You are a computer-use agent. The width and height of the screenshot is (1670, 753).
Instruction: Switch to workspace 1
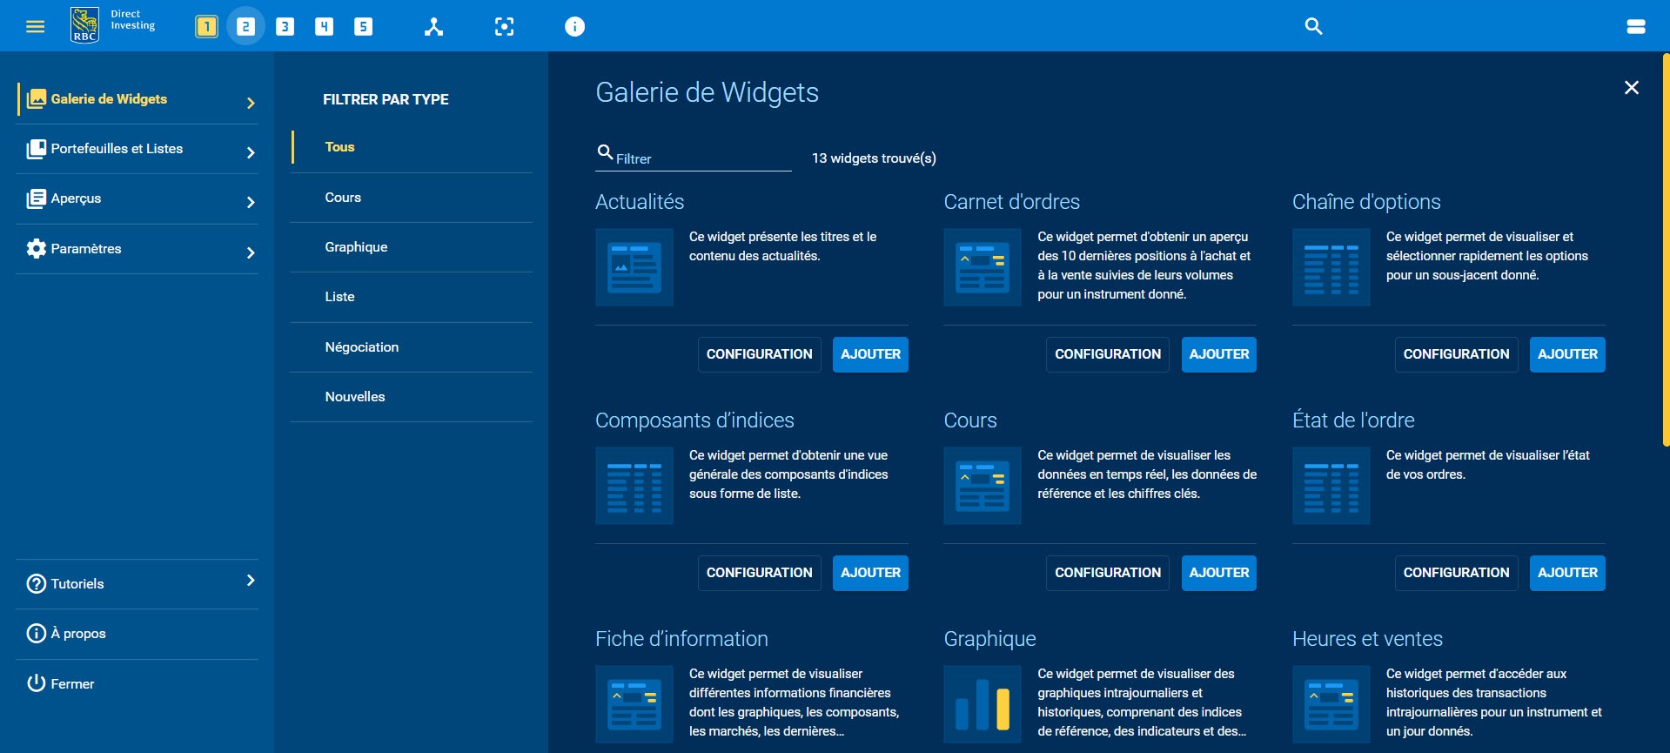click(206, 26)
